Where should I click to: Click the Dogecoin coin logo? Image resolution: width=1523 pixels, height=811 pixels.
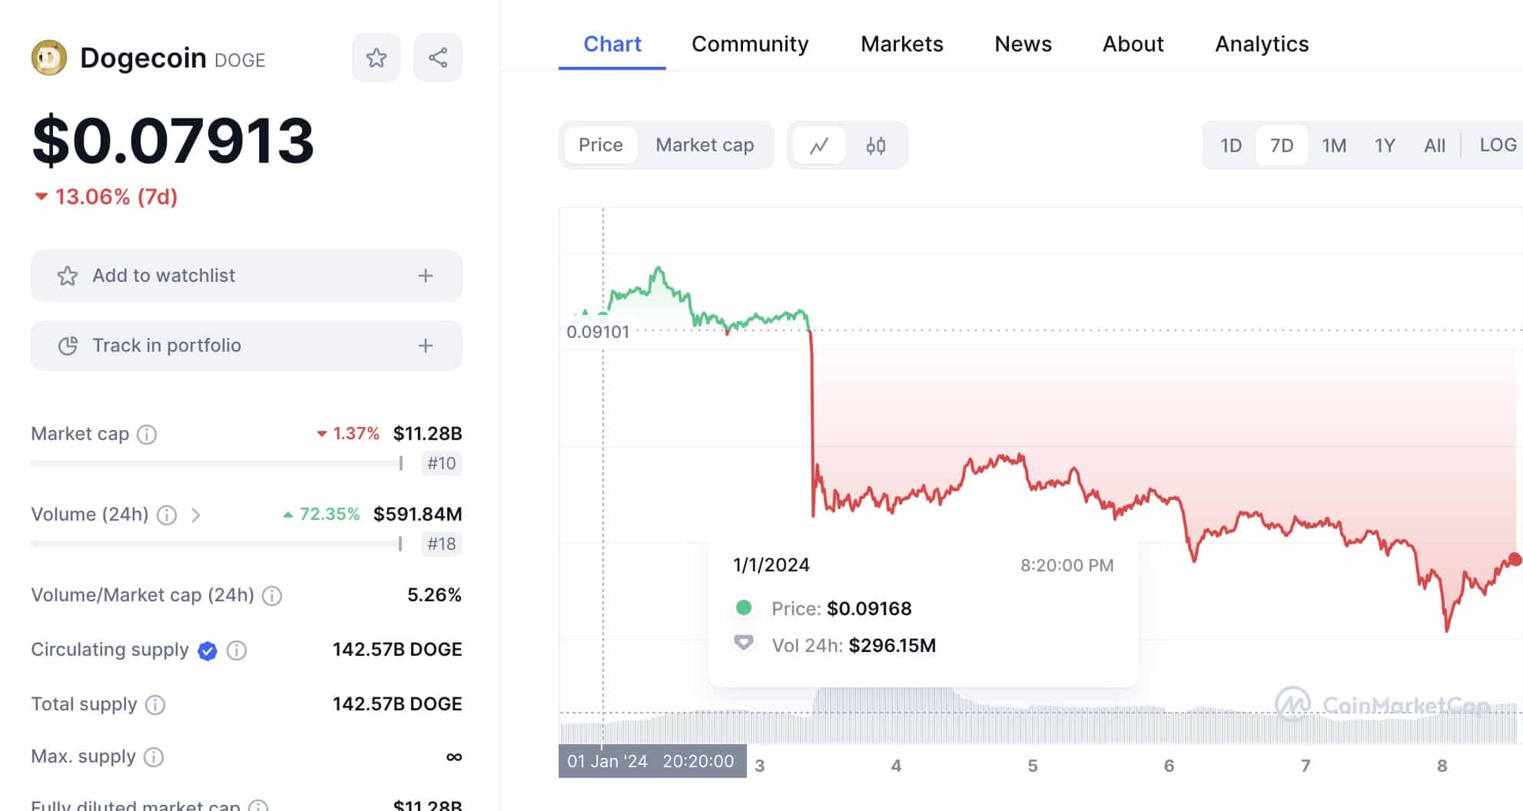click(x=49, y=58)
